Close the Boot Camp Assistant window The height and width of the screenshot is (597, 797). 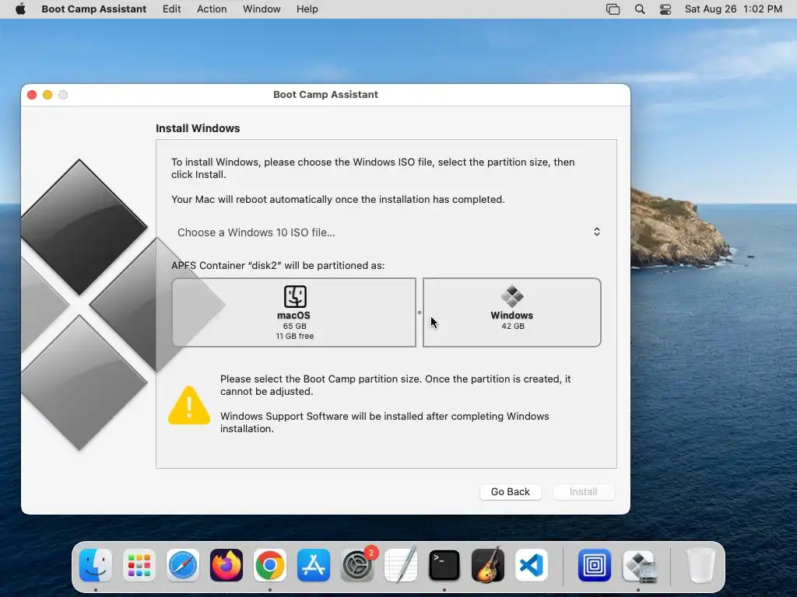tap(32, 95)
